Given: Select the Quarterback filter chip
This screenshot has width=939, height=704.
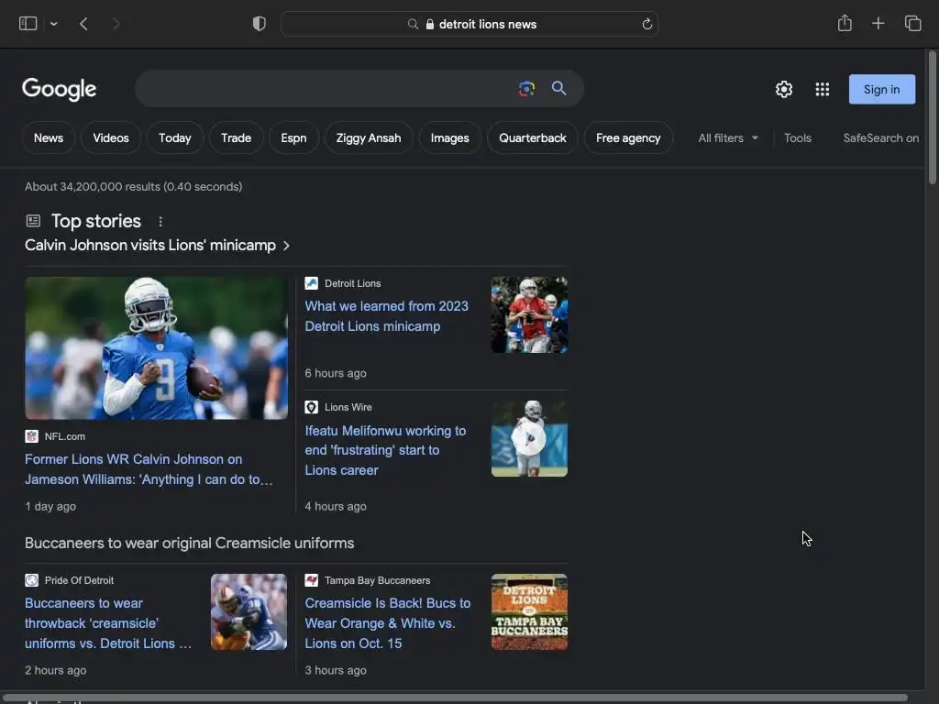Looking at the screenshot, I should pos(533,137).
